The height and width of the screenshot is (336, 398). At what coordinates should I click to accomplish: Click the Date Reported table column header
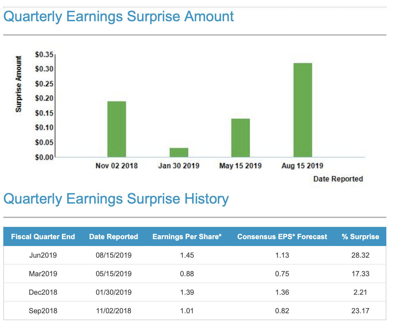point(114,237)
